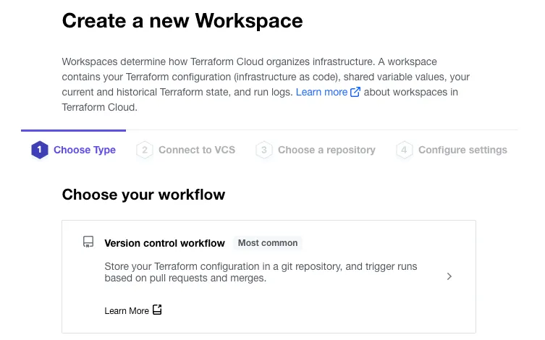Click the Create a new Workspace heading

tap(182, 21)
